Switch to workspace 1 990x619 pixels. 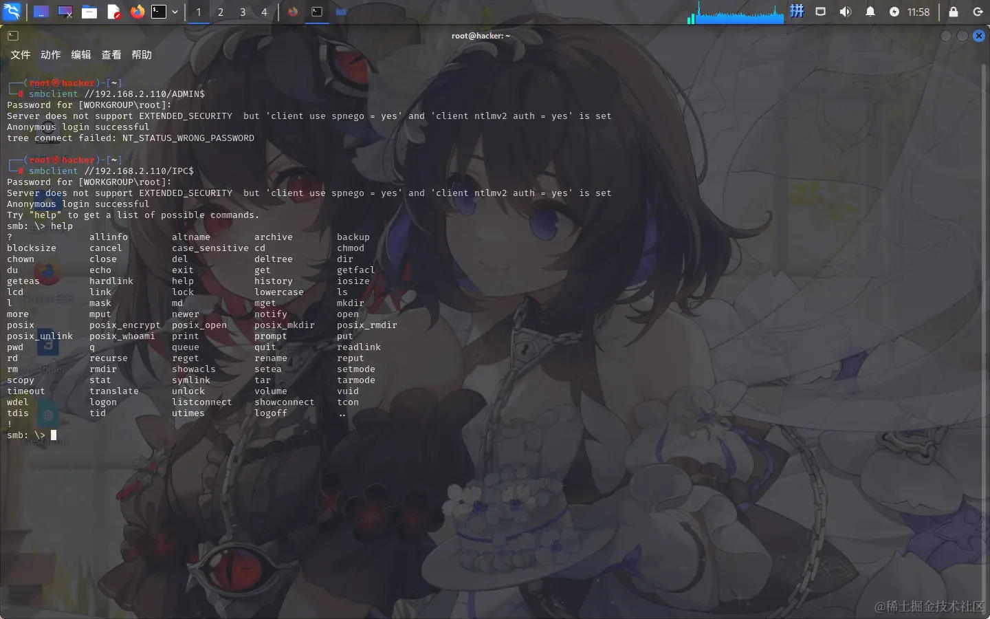pyautogui.click(x=199, y=12)
